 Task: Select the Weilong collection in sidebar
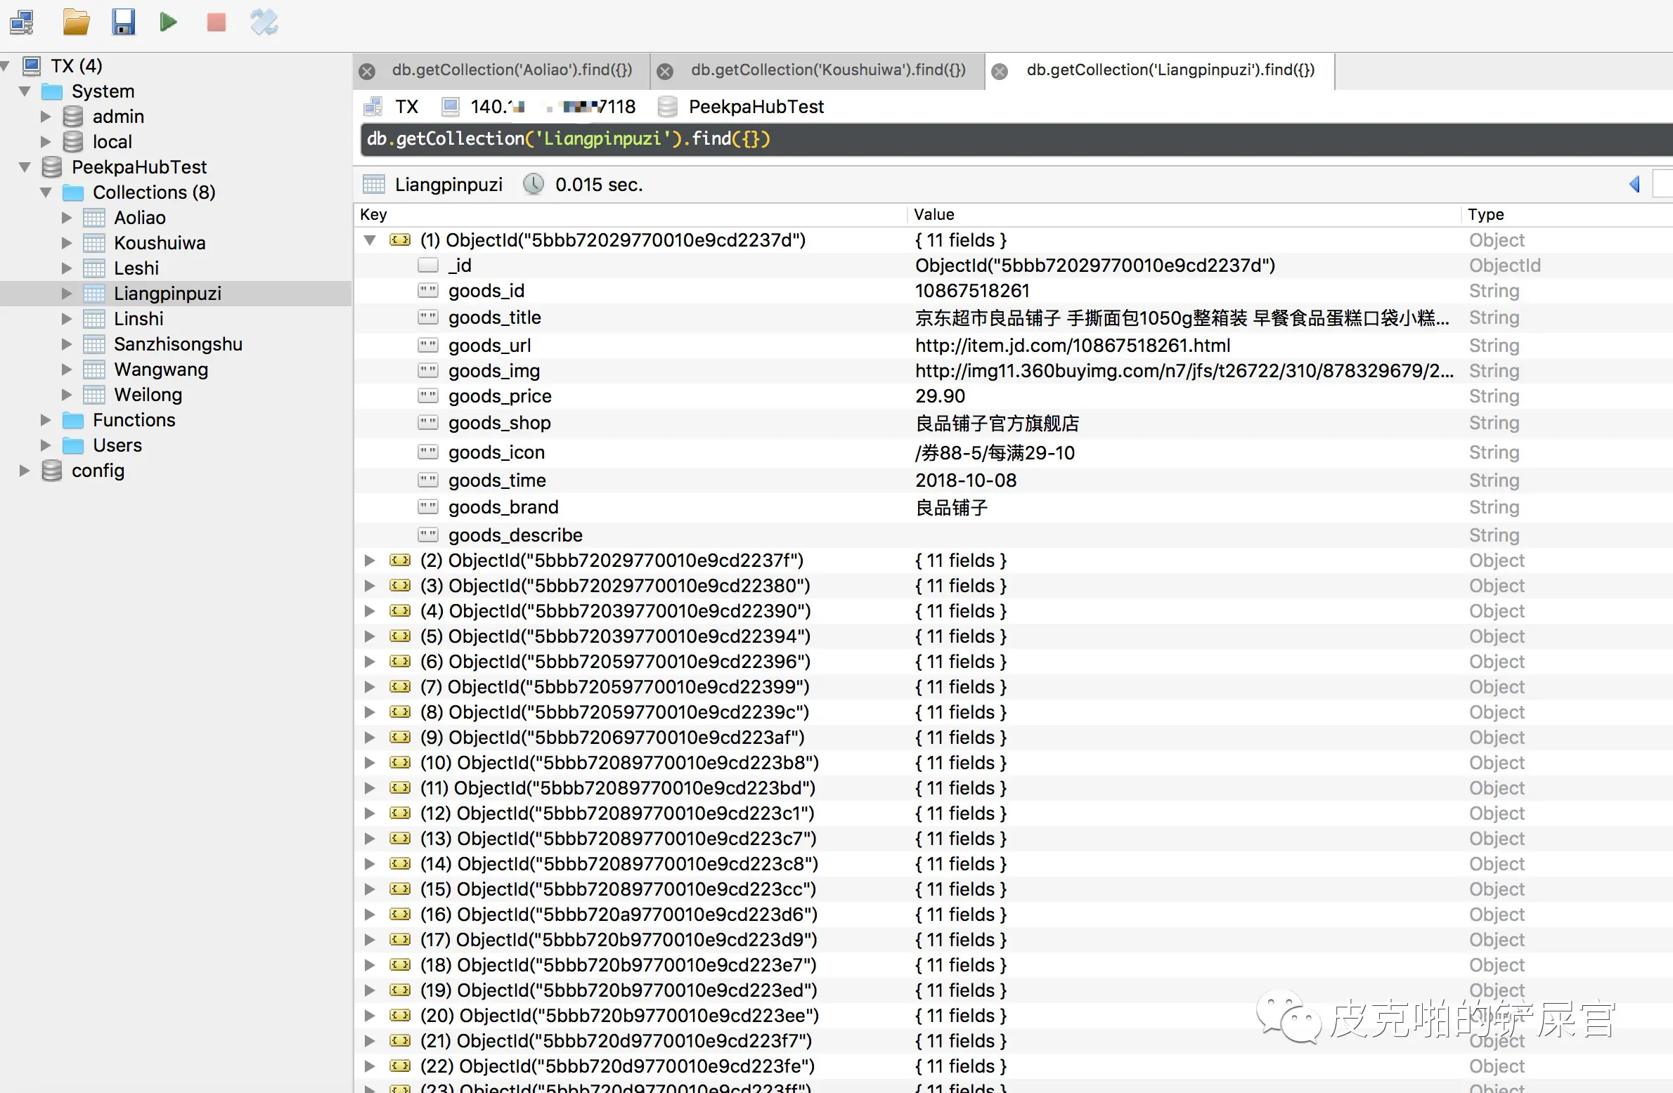point(148,395)
